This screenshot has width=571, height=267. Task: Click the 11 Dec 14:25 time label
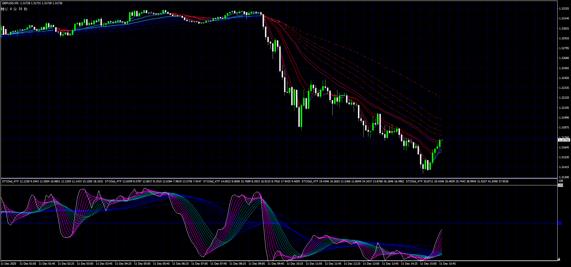point(409,264)
